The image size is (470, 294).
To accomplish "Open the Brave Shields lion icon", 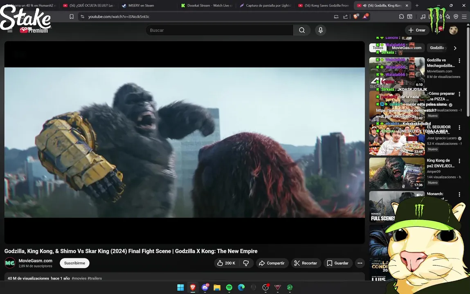I will click(x=356, y=16).
